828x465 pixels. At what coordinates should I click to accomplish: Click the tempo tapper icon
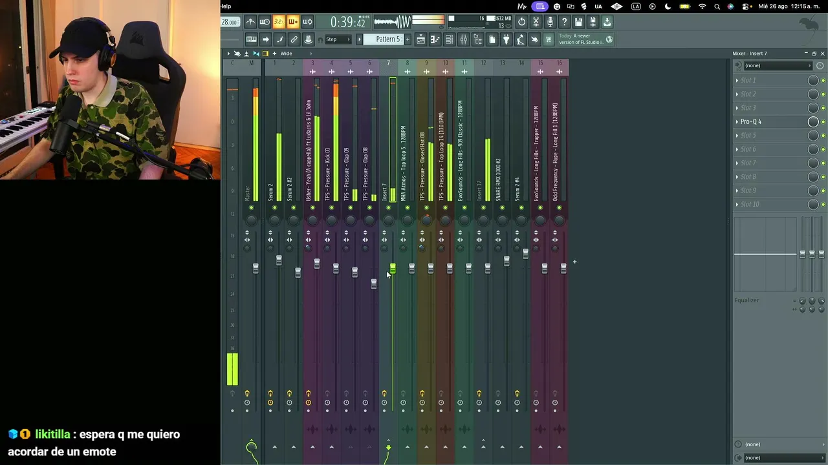click(x=520, y=40)
